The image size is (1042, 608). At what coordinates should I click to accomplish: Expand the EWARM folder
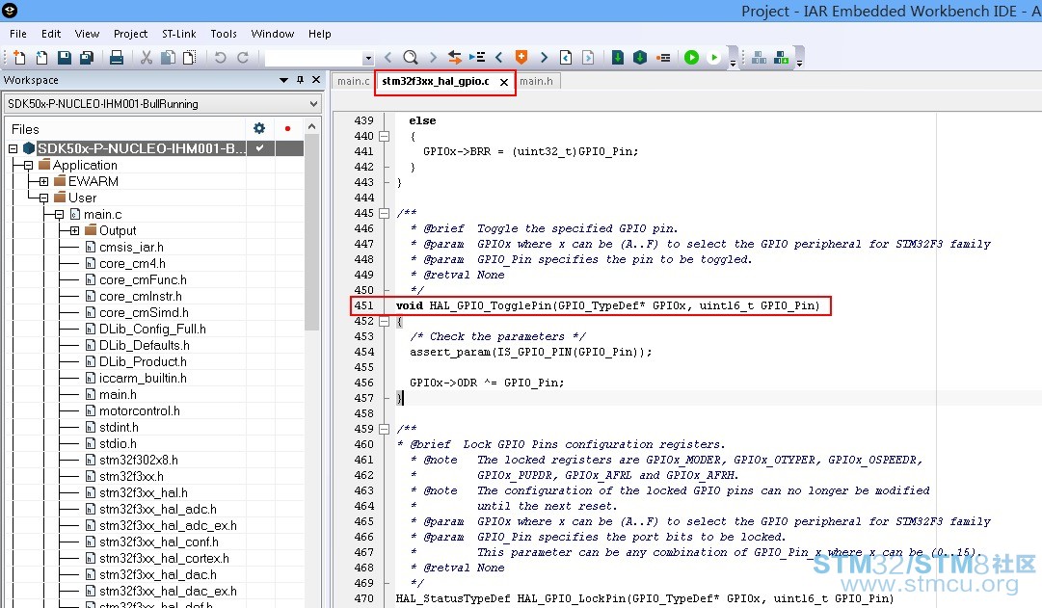tap(44, 181)
